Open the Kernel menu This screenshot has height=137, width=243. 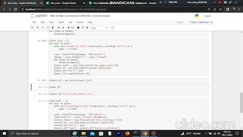point(80,22)
